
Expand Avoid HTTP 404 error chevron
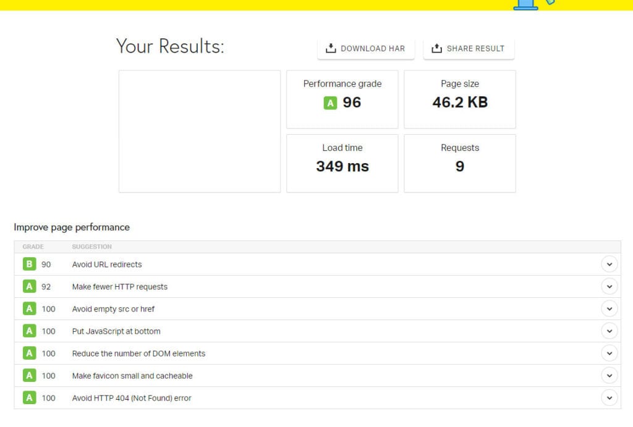(609, 398)
